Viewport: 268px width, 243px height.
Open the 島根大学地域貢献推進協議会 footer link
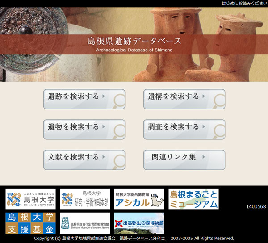tap(89, 239)
